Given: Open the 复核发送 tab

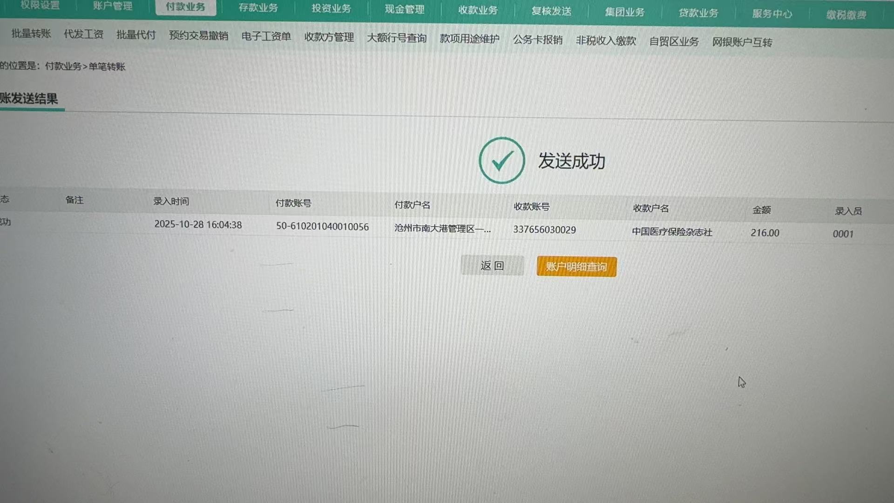Looking at the screenshot, I should [x=551, y=11].
